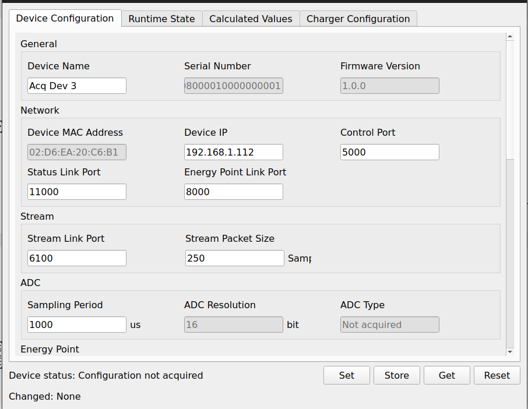This screenshot has height=409, width=528.
Task: Click the 'Firmware Version' label
Action: [380, 66]
